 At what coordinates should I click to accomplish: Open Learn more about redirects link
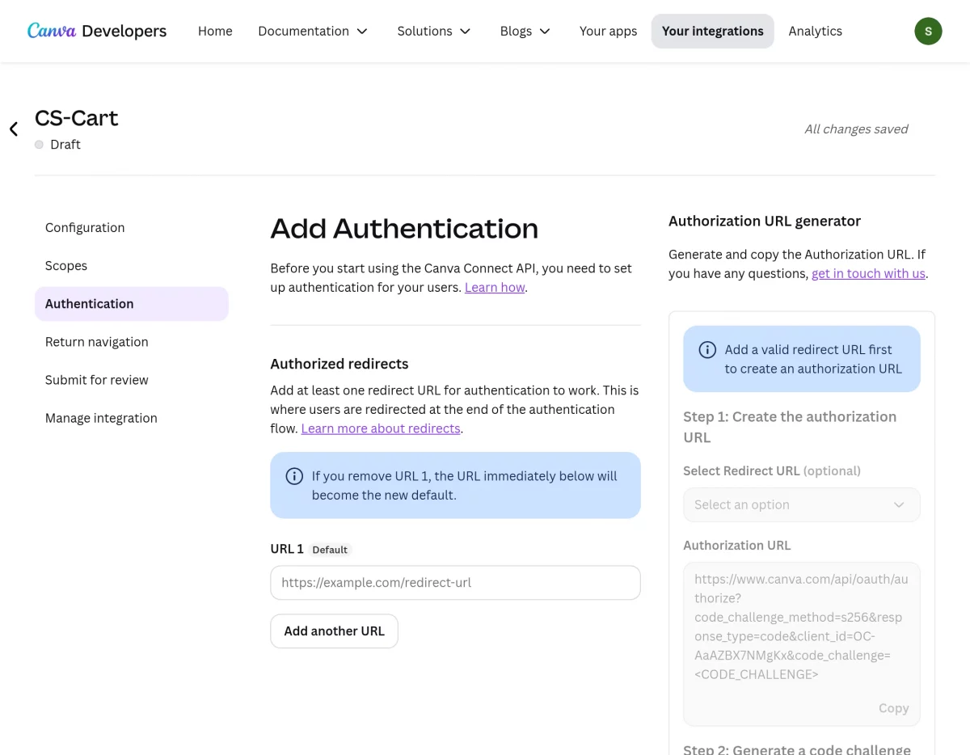pyautogui.click(x=381, y=428)
